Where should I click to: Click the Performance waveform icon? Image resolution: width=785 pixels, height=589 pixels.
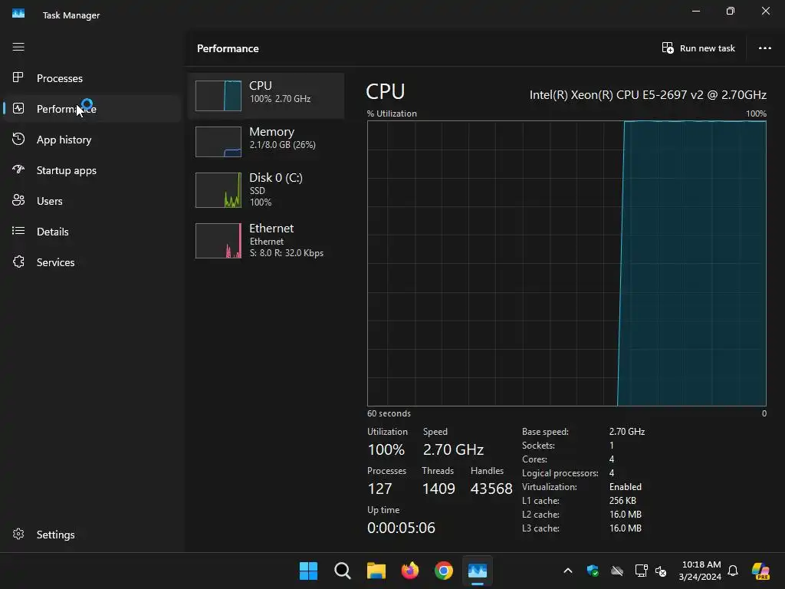tap(18, 108)
